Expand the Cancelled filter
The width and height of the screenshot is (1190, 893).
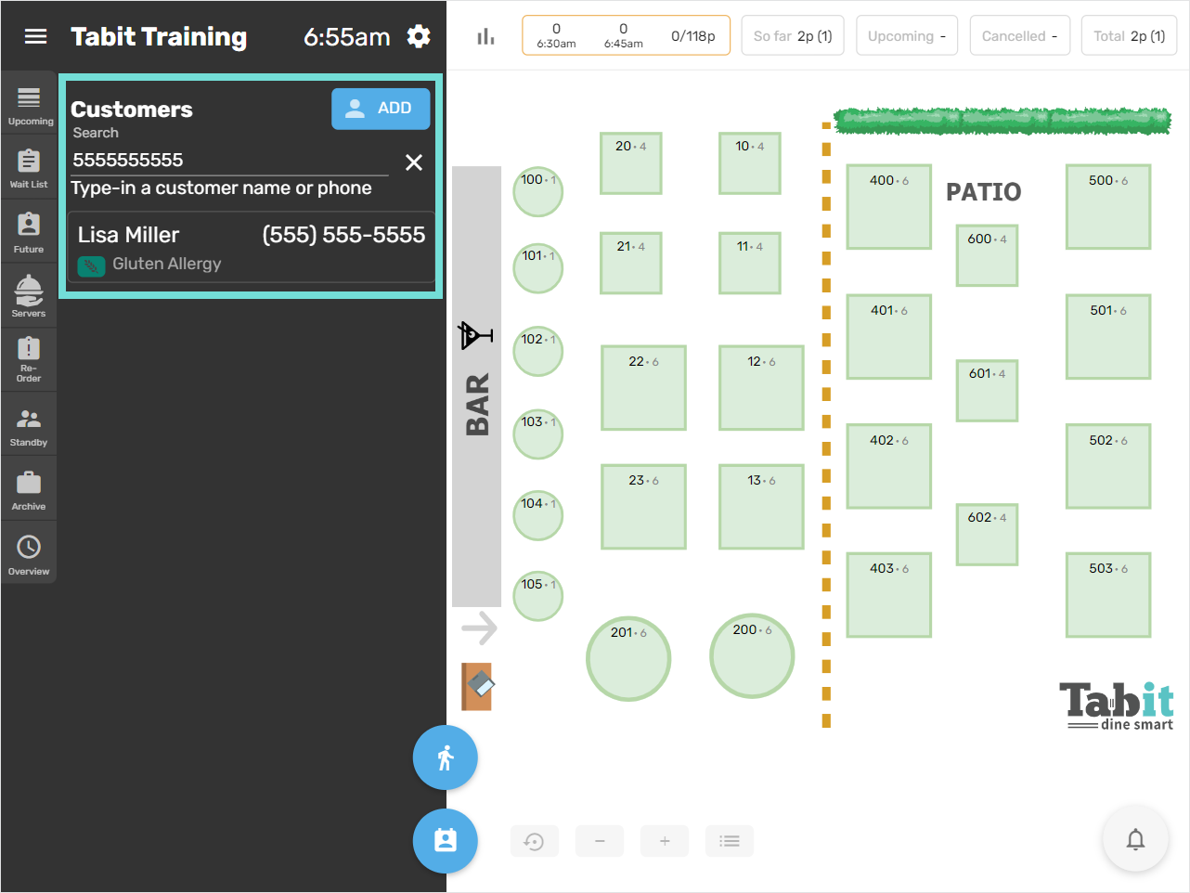[x=1020, y=34]
